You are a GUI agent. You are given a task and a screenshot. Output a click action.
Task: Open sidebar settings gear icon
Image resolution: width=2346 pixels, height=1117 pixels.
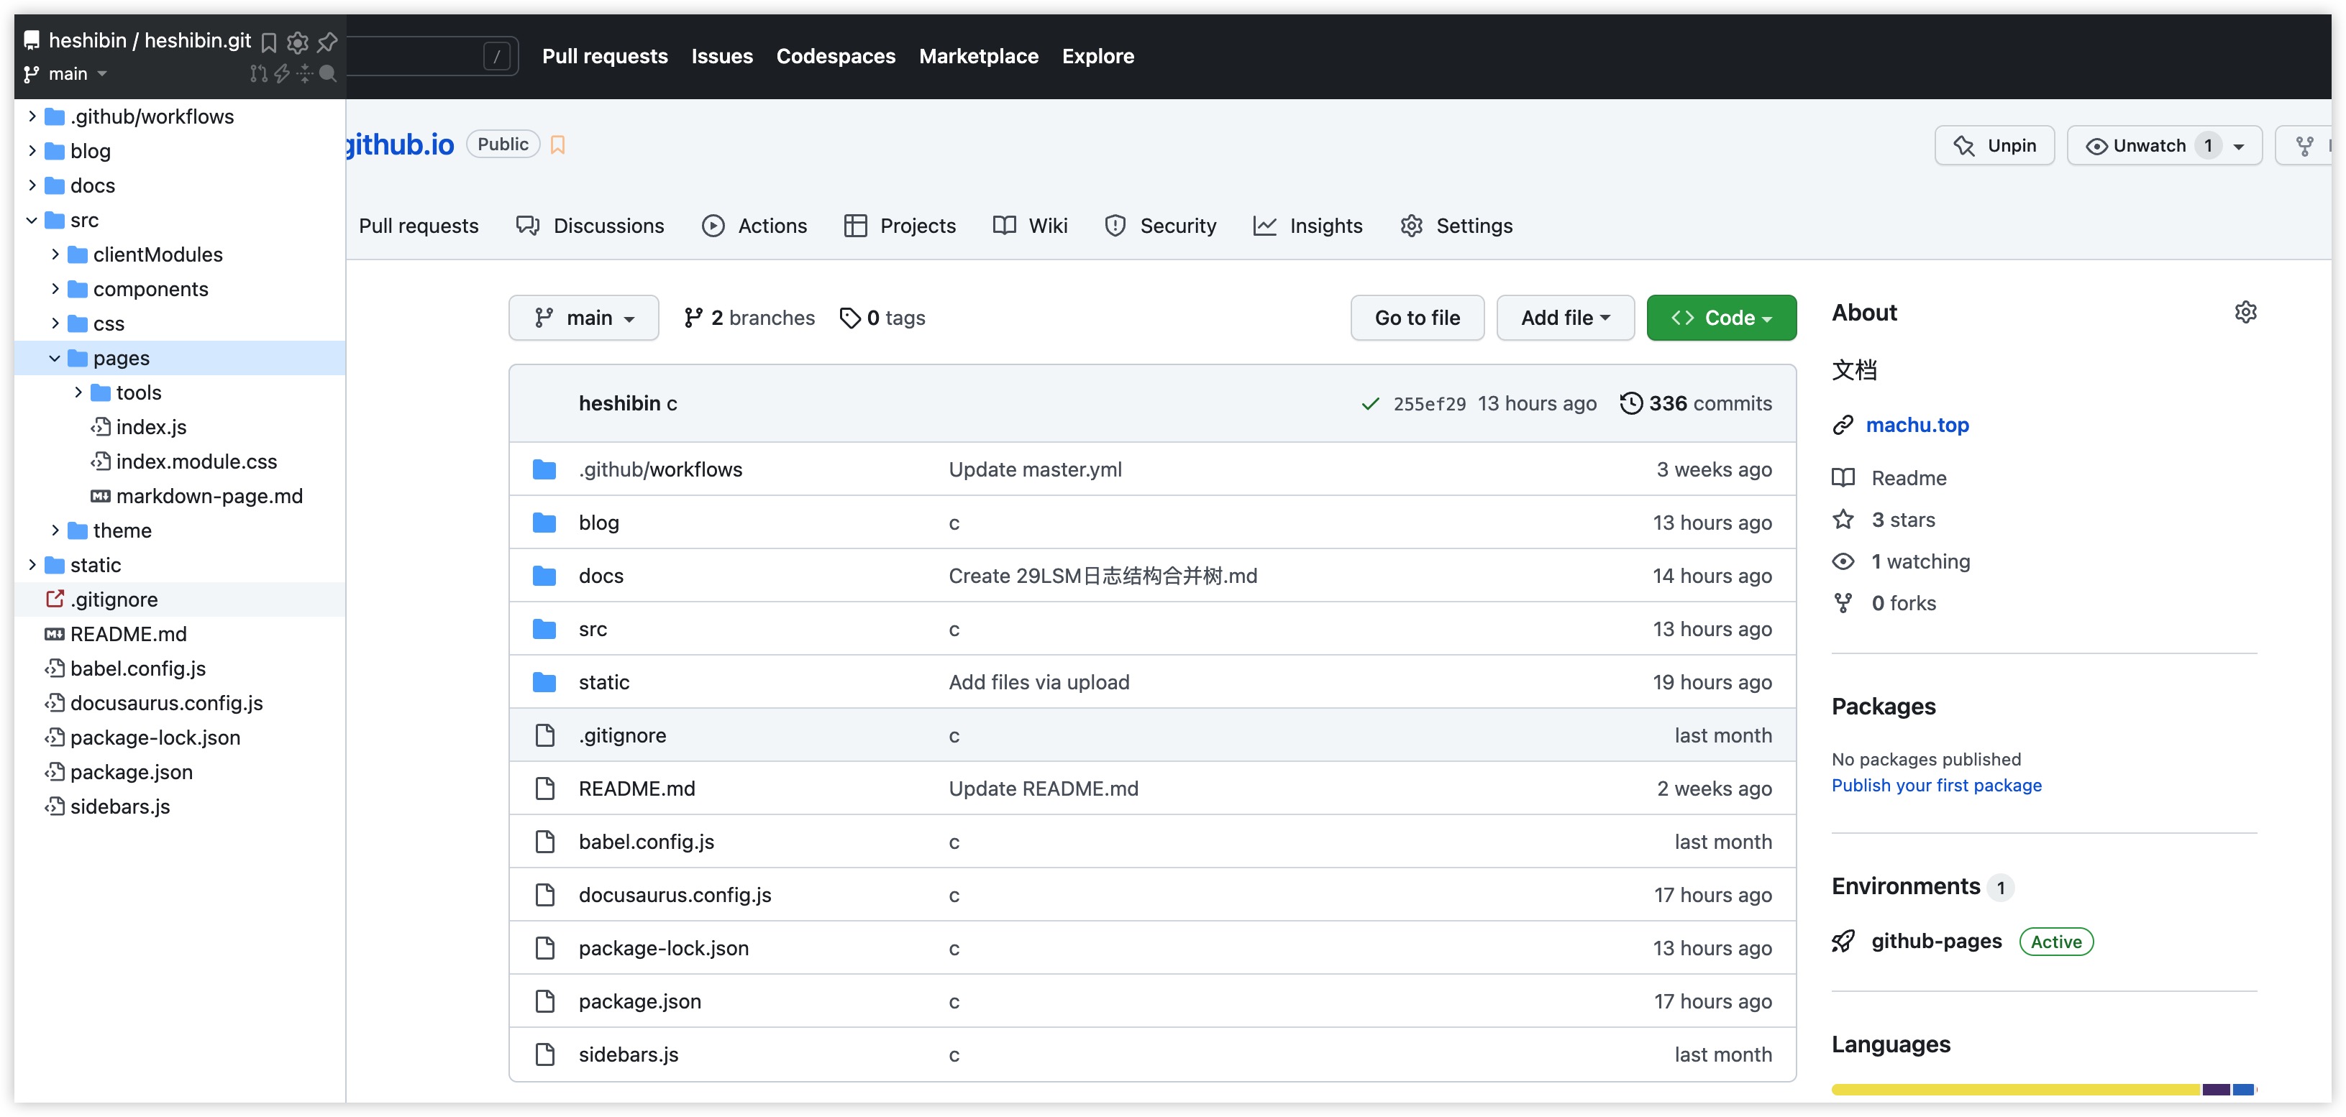297,42
